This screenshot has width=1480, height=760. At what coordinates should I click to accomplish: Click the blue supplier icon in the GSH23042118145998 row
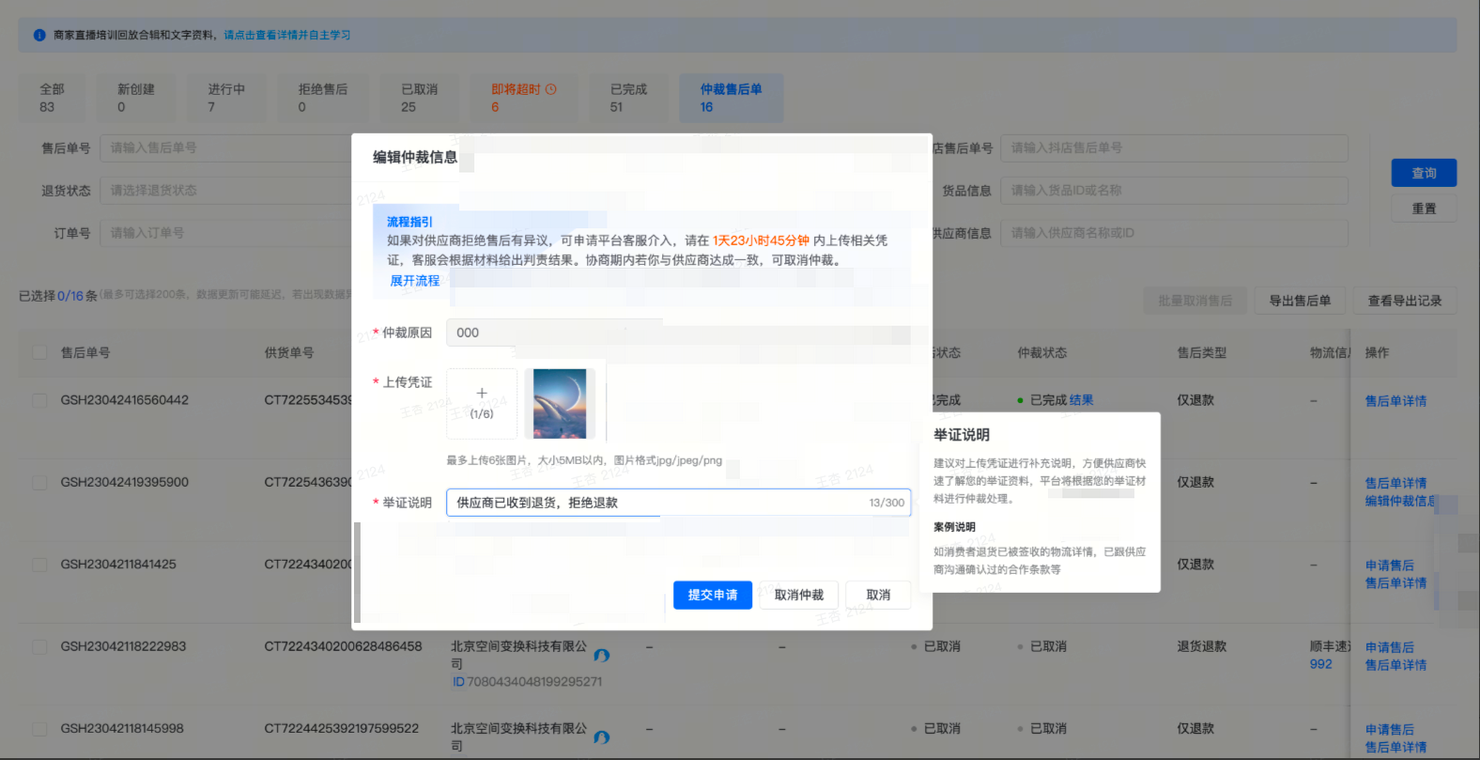tap(602, 737)
